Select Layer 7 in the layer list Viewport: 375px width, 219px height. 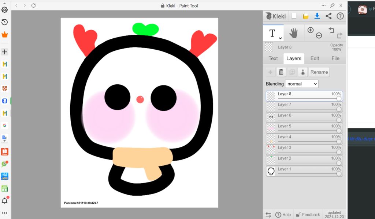click(x=304, y=107)
